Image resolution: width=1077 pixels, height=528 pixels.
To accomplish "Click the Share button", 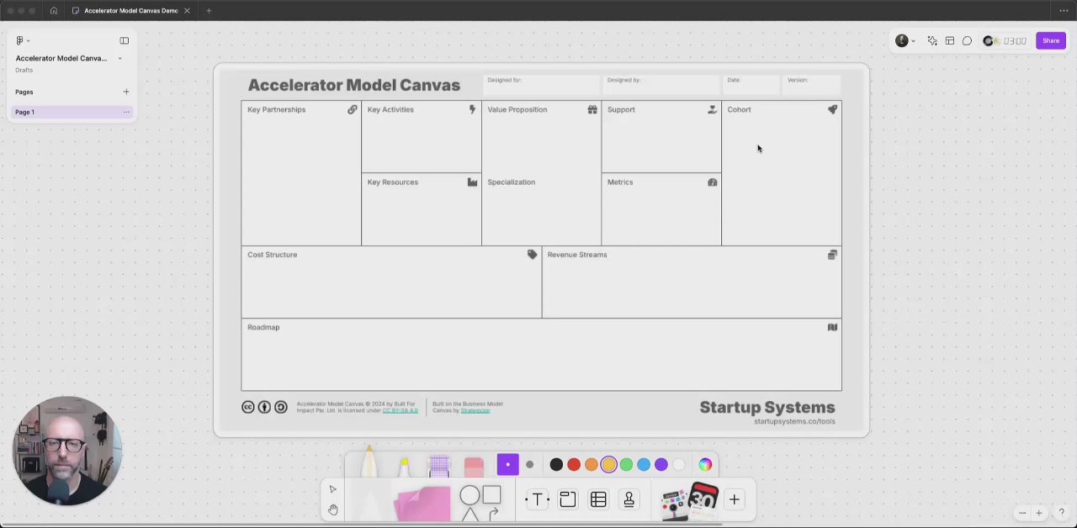I will [x=1051, y=40].
